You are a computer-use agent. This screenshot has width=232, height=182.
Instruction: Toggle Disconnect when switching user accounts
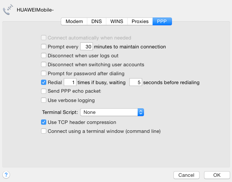(x=44, y=65)
